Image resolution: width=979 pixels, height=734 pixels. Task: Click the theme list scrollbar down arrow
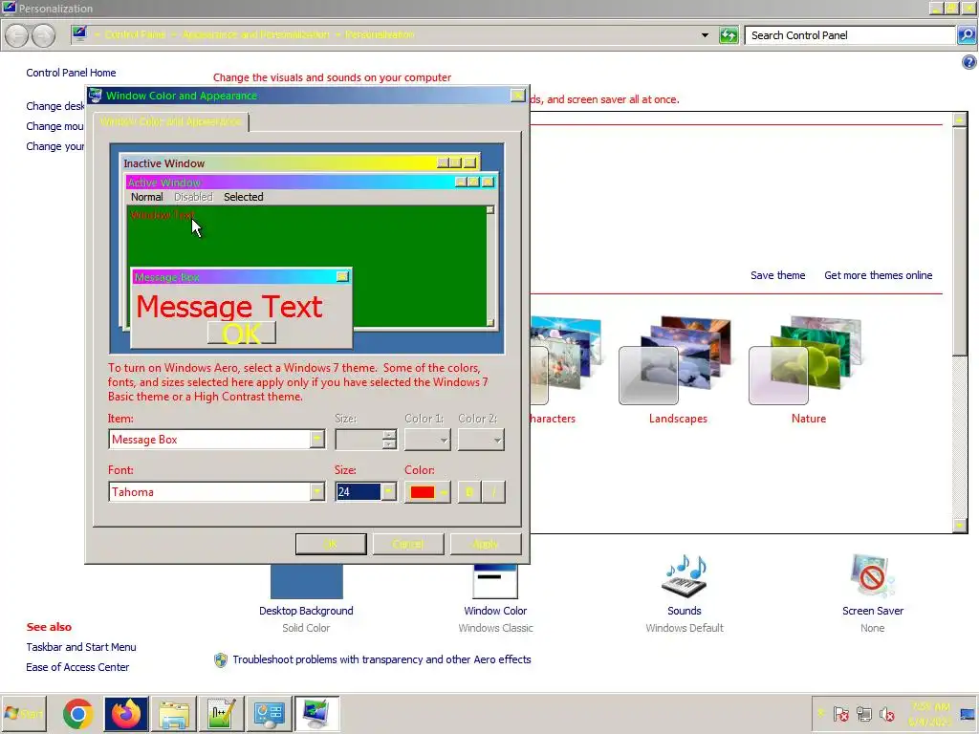(x=960, y=526)
